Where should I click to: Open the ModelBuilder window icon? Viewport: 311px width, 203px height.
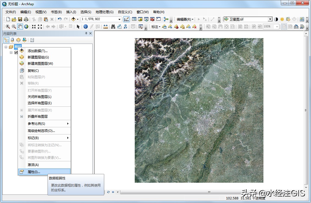[166, 19]
